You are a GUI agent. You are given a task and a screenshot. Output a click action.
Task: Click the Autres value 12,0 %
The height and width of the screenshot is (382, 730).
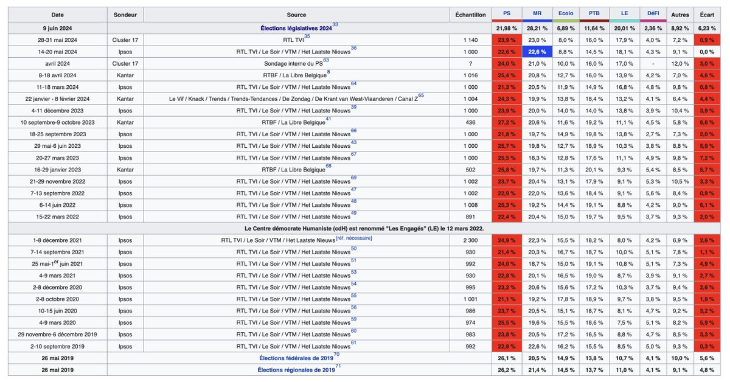[x=680, y=63]
